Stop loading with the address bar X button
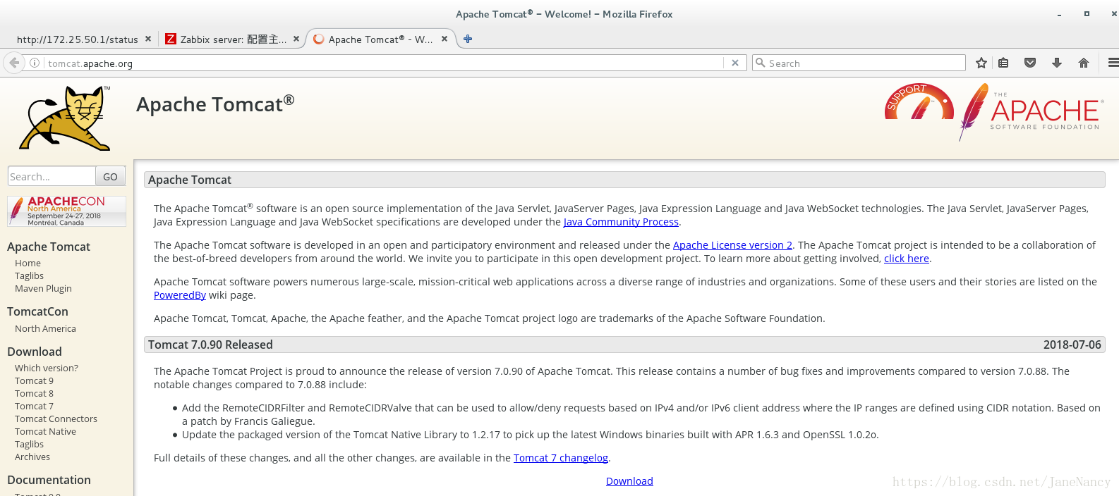The height and width of the screenshot is (496, 1119). point(735,63)
